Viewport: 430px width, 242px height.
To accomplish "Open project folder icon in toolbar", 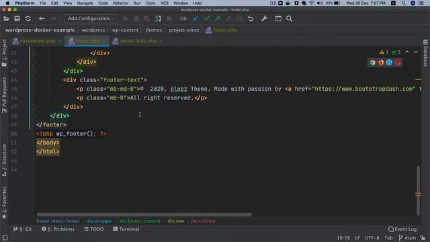I will pyautogui.click(x=6, y=19).
